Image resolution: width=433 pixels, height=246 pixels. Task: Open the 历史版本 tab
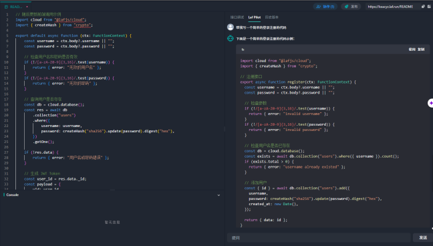tap(272, 17)
